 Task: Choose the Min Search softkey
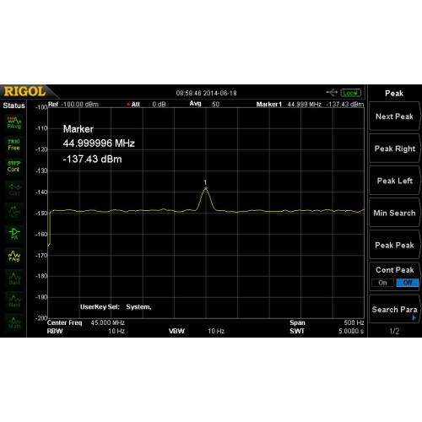(394, 213)
